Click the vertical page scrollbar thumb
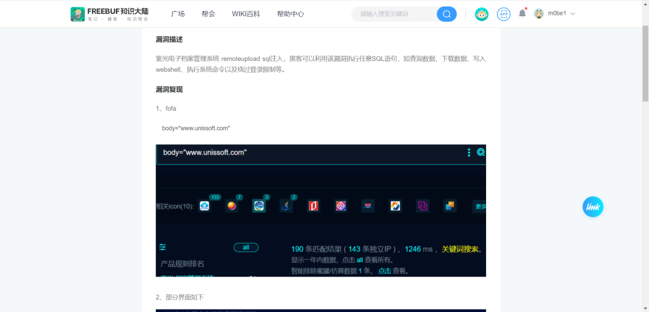 point(645,63)
